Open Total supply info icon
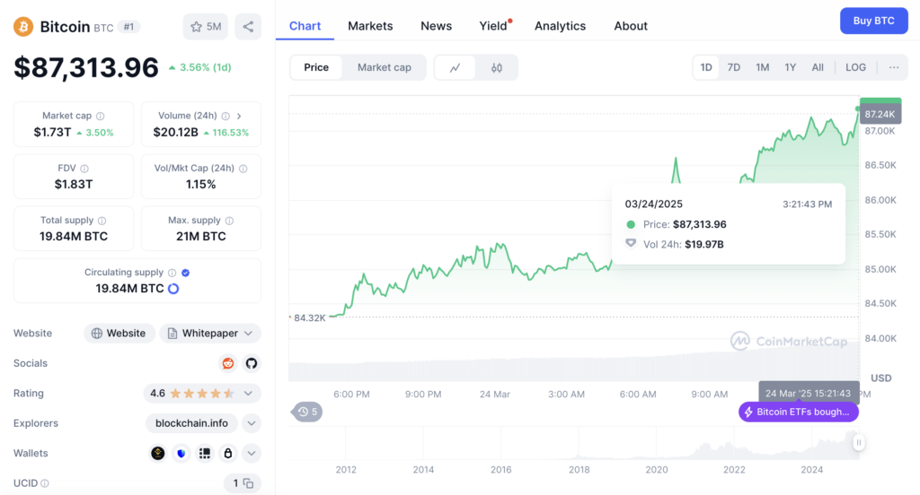This screenshot has width=920, height=495. coord(102,221)
